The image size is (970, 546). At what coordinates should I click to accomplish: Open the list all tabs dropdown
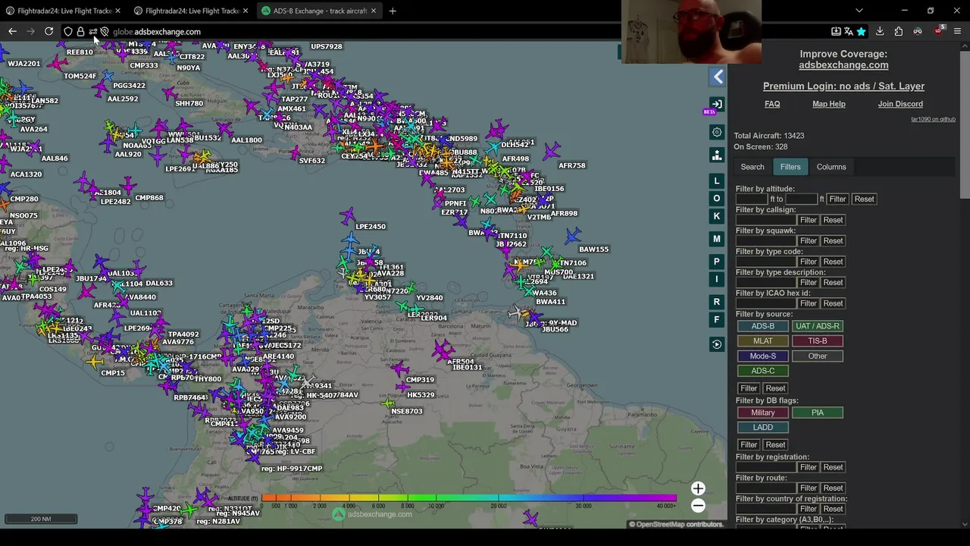[859, 11]
